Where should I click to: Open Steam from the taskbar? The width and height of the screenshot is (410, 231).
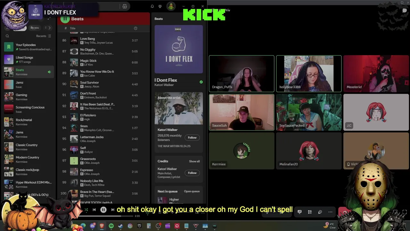pos(120,226)
